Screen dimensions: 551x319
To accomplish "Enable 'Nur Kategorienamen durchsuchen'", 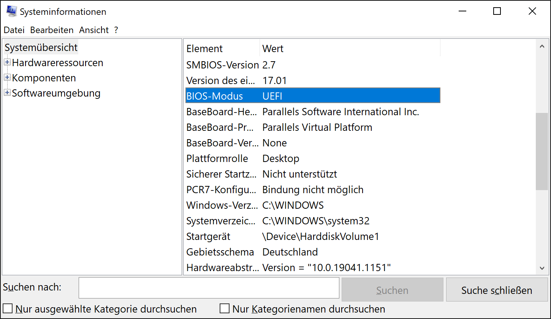I will (x=224, y=309).
